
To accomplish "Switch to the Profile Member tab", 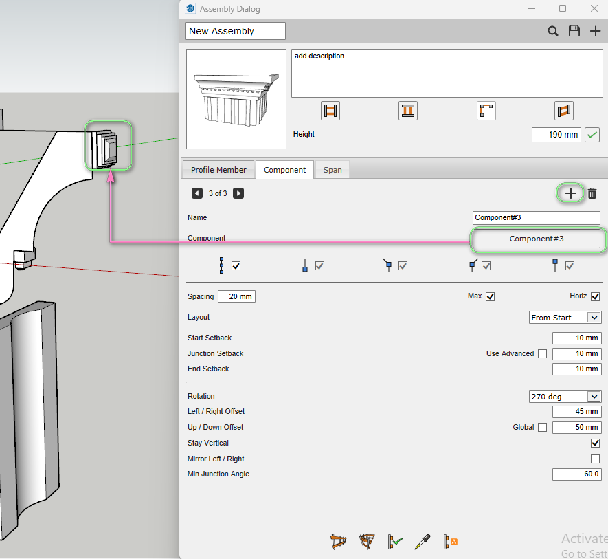I will point(218,170).
